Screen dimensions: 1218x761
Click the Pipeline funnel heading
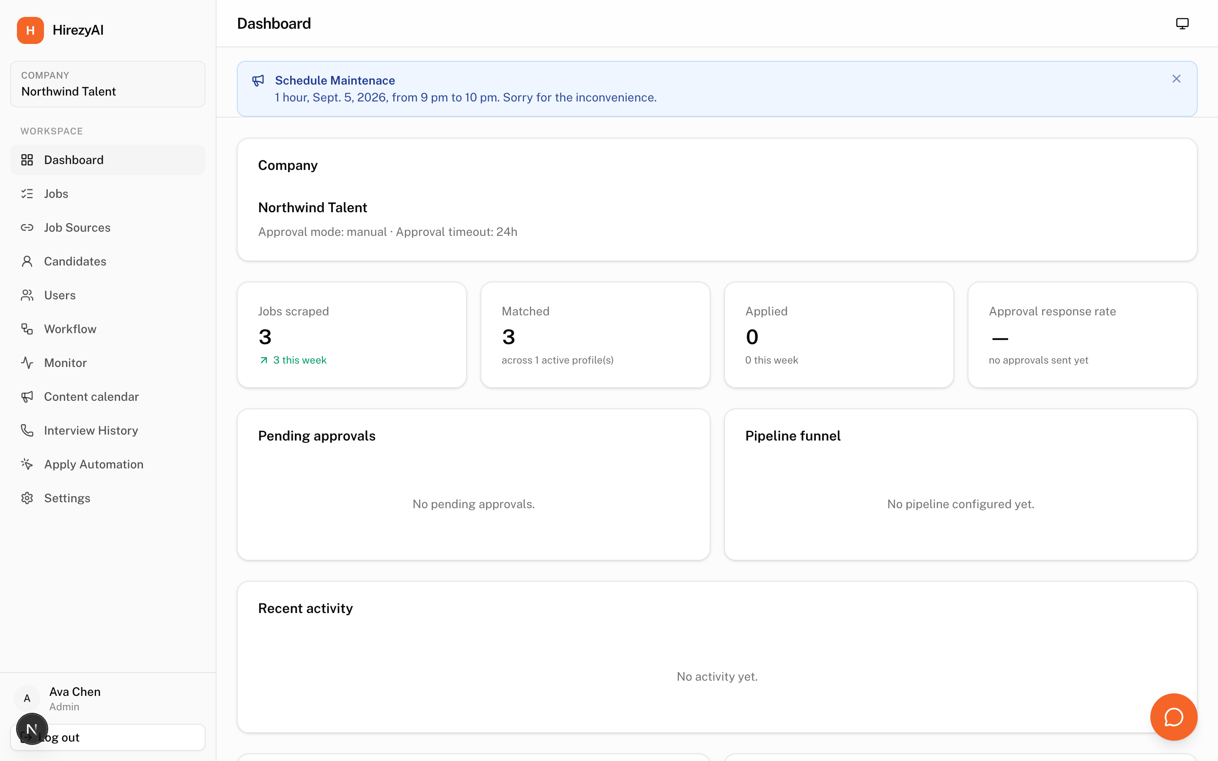793,436
